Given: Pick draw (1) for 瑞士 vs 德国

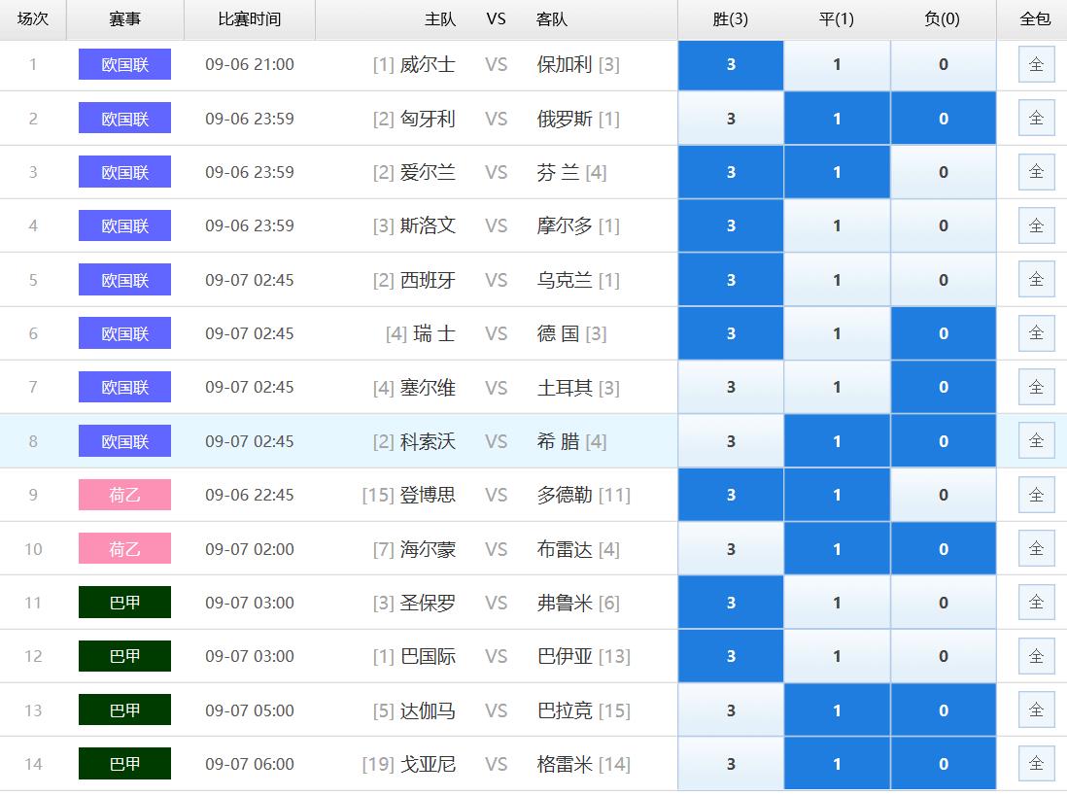Looking at the screenshot, I should click(x=837, y=334).
